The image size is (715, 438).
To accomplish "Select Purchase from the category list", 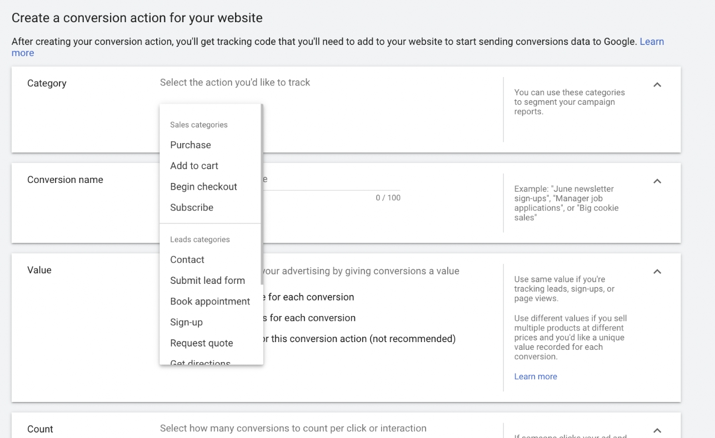I will coord(191,145).
